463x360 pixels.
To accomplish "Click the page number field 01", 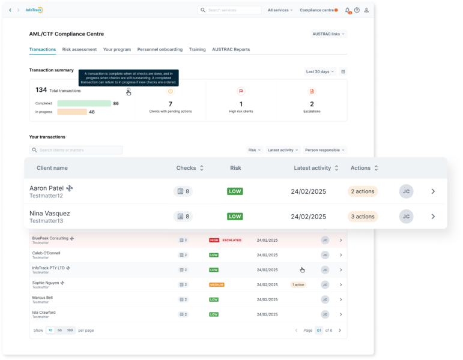I will (x=319, y=330).
